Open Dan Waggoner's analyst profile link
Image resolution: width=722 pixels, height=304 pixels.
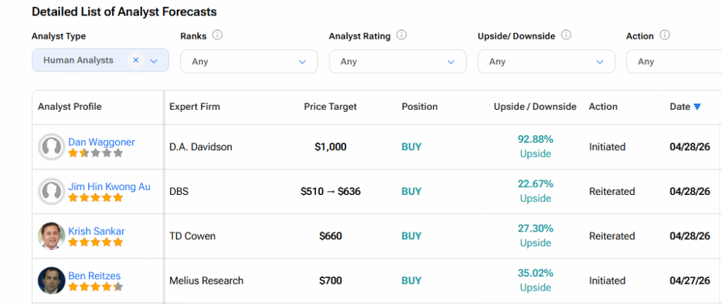pyautogui.click(x=102, y=142)
